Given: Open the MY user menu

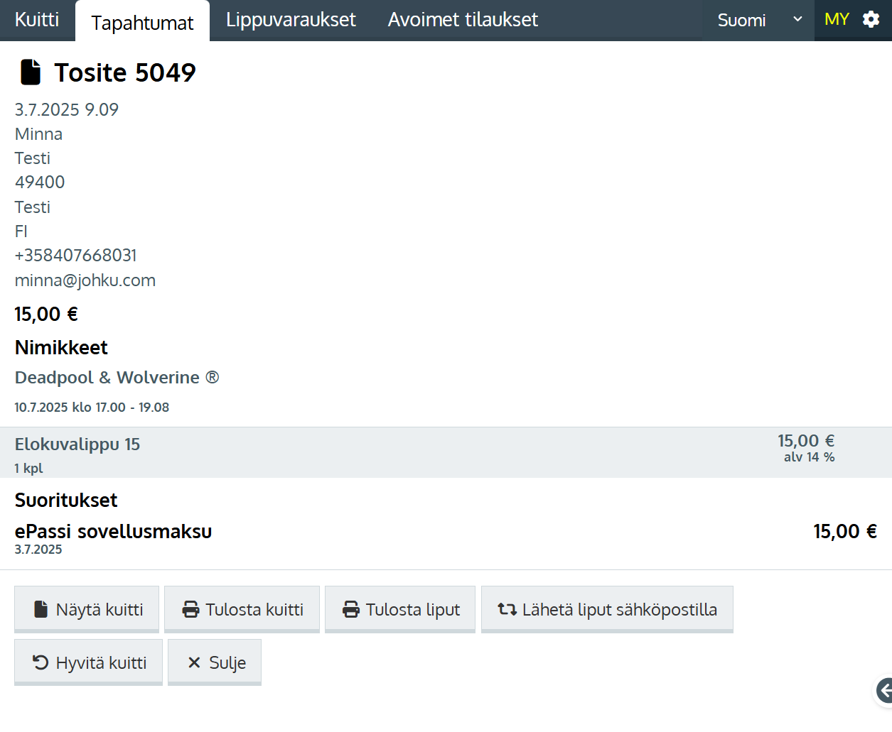Looking at the screenshot, I should 837,19.
